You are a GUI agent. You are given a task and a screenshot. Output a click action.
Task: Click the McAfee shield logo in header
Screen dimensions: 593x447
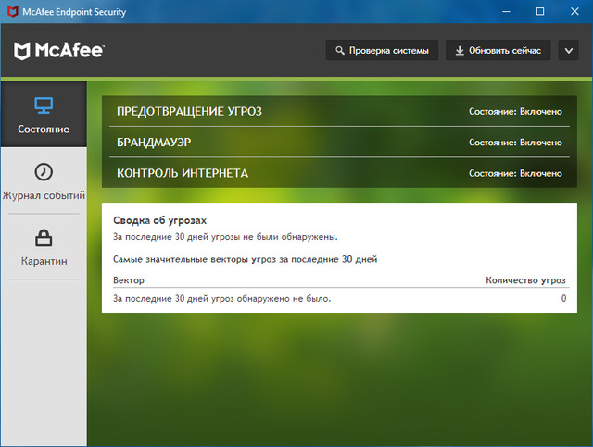[x=22, y=50]
